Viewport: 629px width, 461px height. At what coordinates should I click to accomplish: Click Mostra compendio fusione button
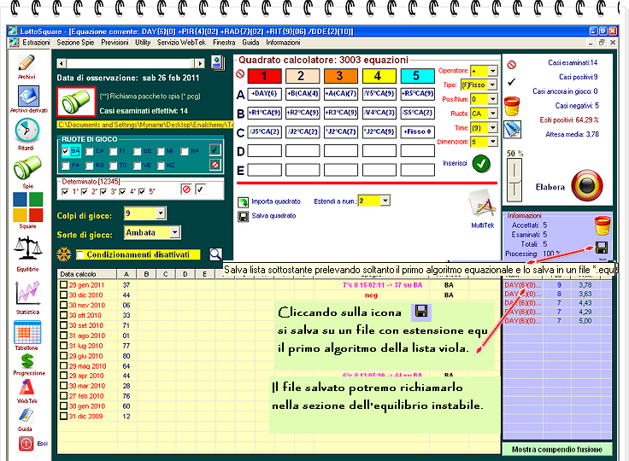pos(557,449)
